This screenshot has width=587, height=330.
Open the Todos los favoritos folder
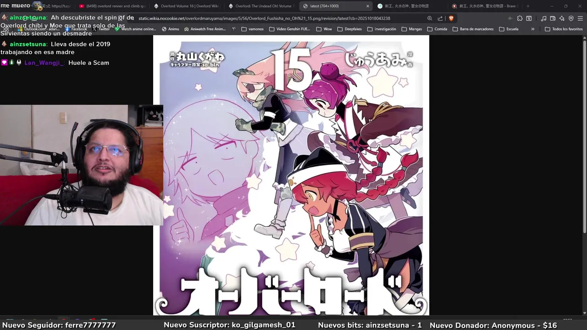564,29
